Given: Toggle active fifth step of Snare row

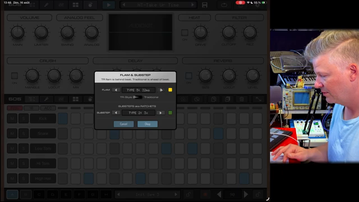Looking at the screenshot, I should point(114,134).
